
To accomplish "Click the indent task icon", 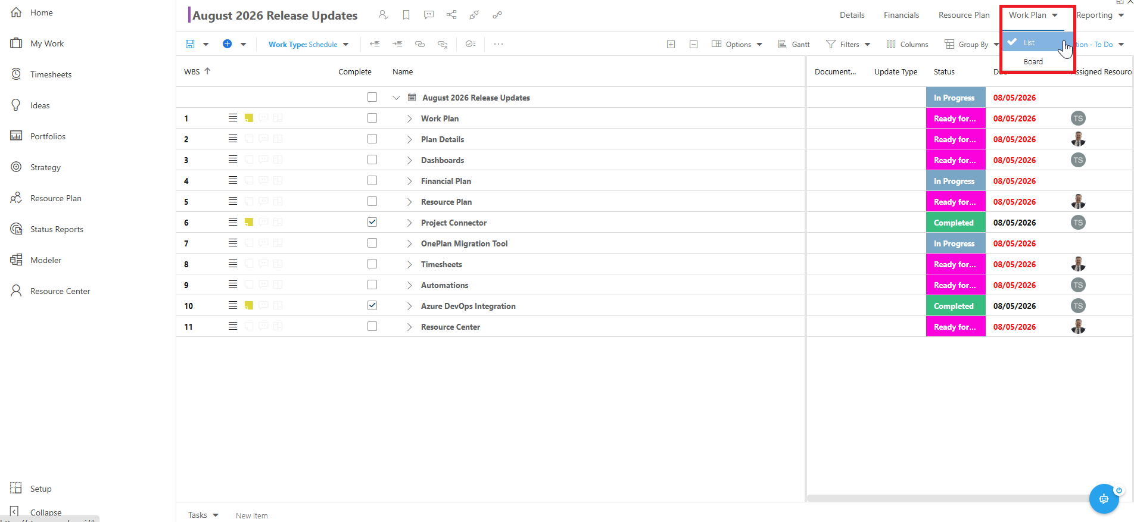I will (x=397, y=44).
